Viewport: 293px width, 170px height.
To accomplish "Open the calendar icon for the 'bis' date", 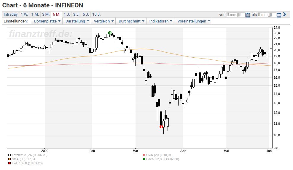I will 279,15.
